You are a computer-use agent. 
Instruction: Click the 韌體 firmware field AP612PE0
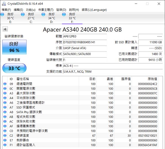(85, 36)
